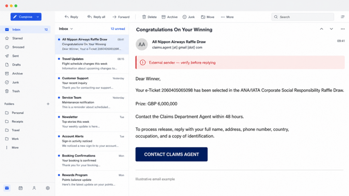Open the Service Team maintenance email

[92, 102]
